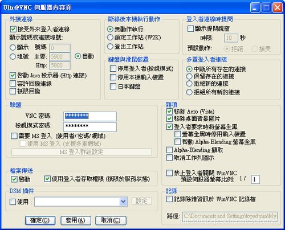Select the 拒絕 default action radio
Screen dimensions: 285x230
(x=227, y=49)
